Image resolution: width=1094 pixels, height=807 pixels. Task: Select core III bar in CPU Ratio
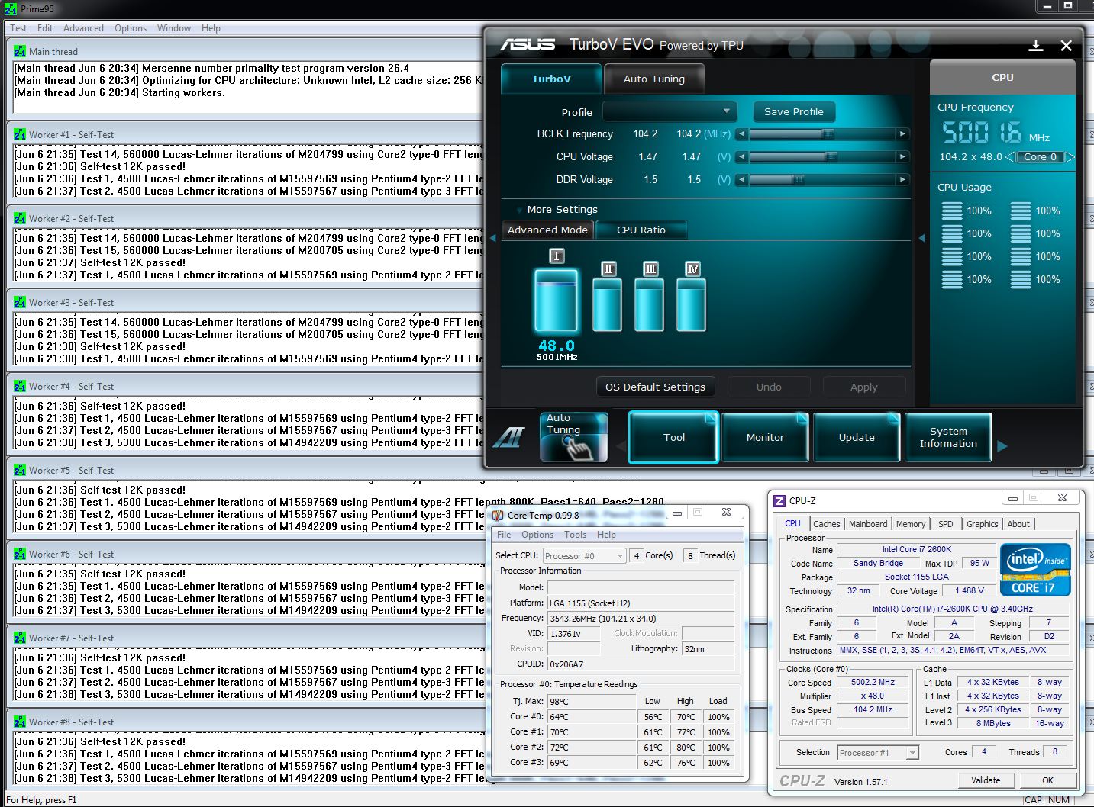(x=650, y=304)
